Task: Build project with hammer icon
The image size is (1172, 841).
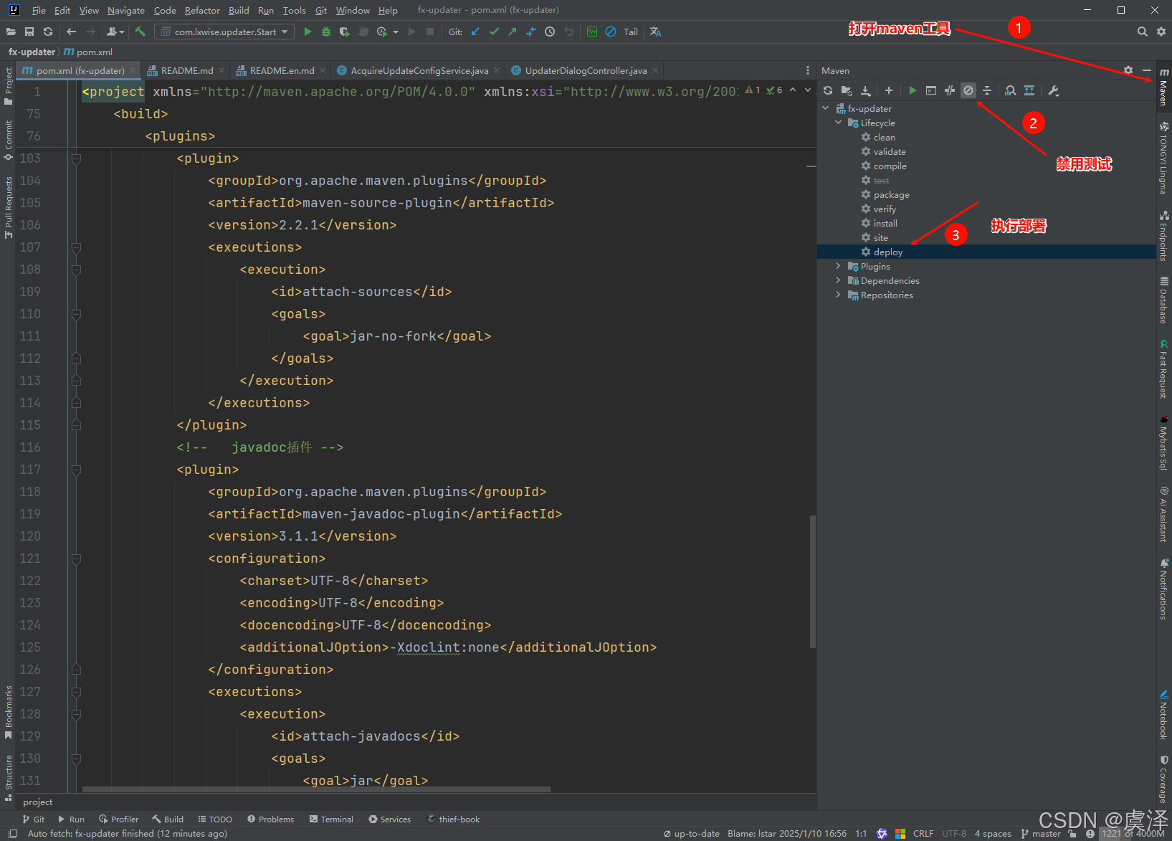Action: point(140,32)
